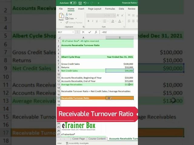Click the Borders icon
The width and height of the screenshot is (194, 145).
pyautogui.click(x=105, y=21)
